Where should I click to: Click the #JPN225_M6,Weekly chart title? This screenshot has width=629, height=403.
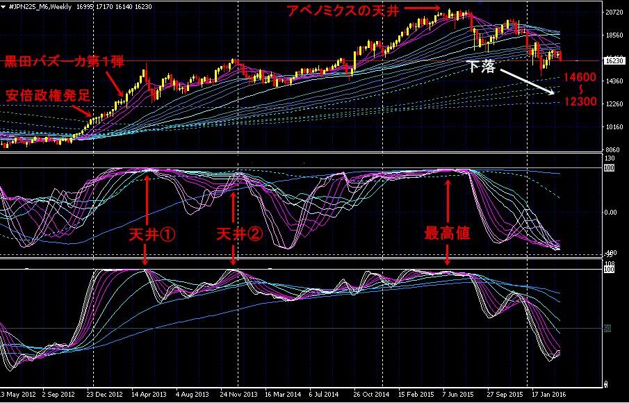tap(40, 7)
